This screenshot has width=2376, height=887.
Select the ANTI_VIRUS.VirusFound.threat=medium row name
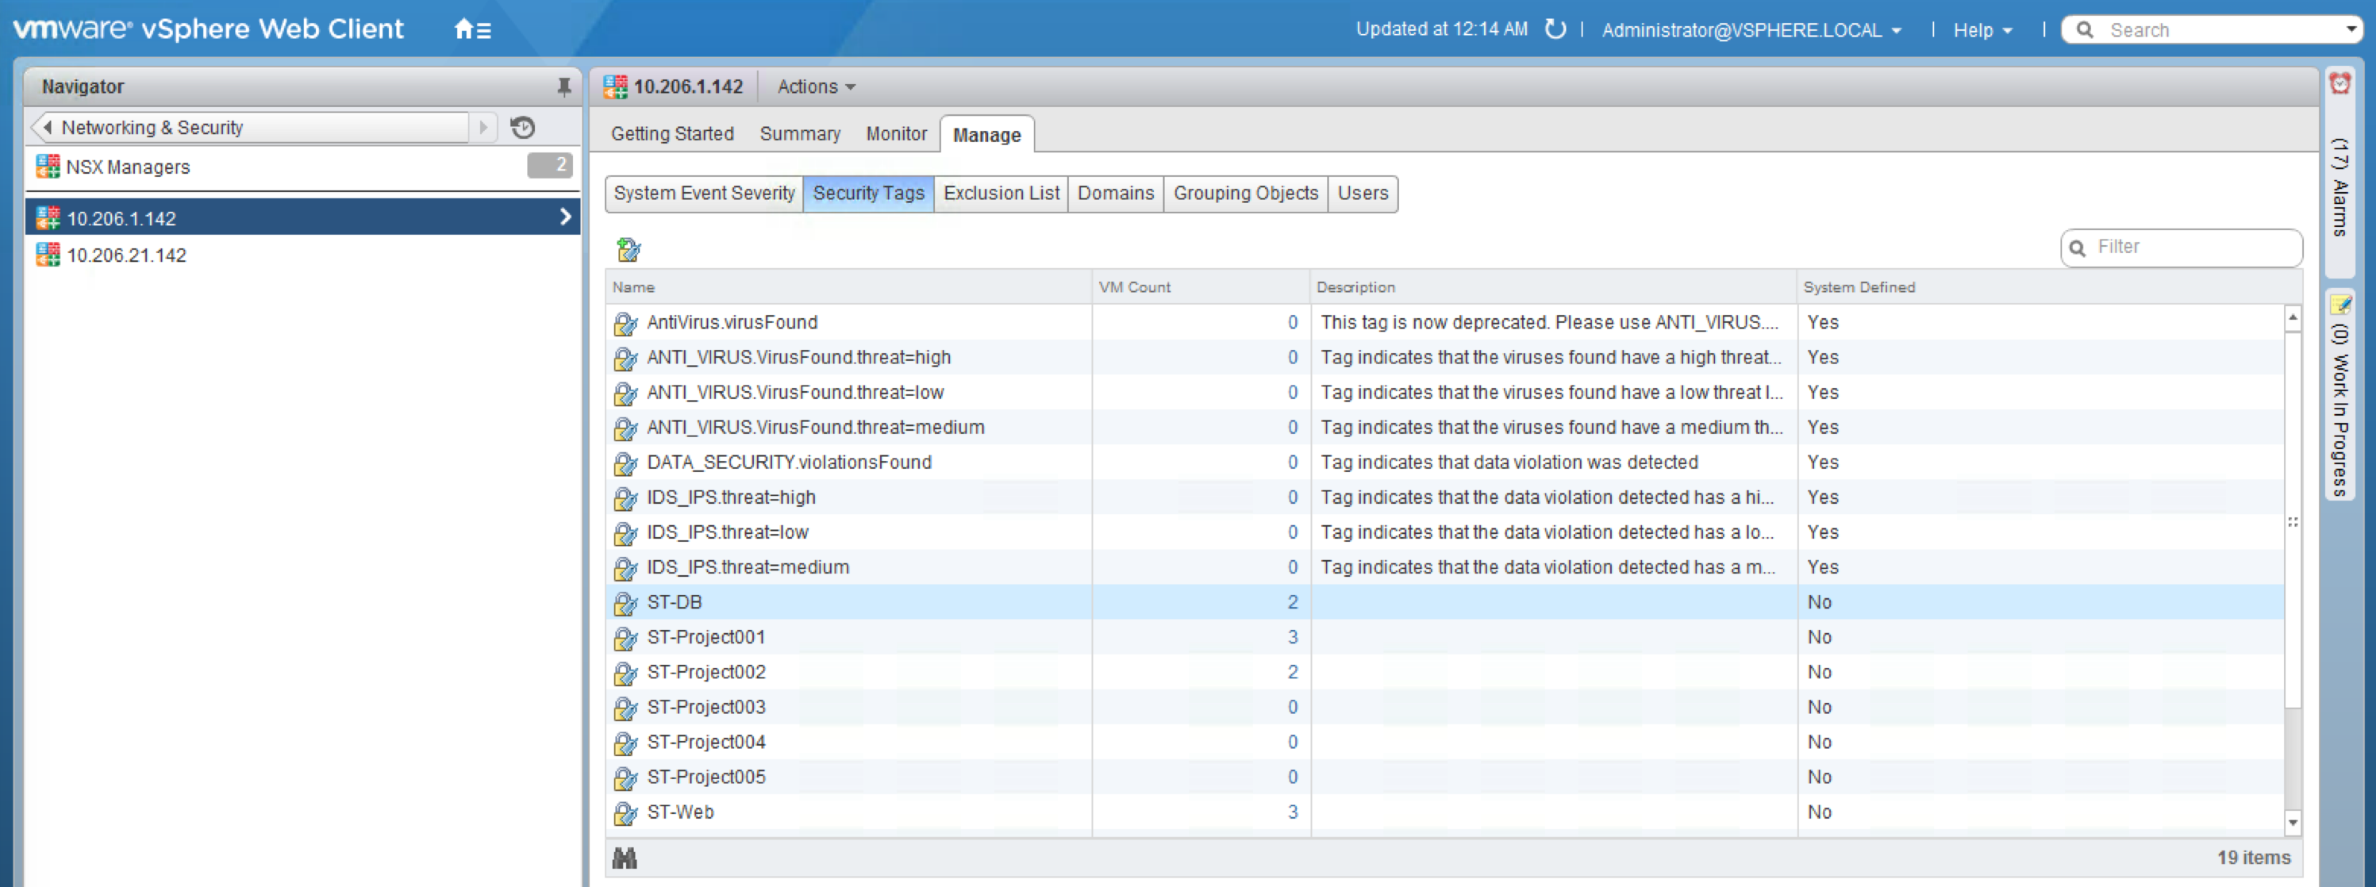[815, 428]
